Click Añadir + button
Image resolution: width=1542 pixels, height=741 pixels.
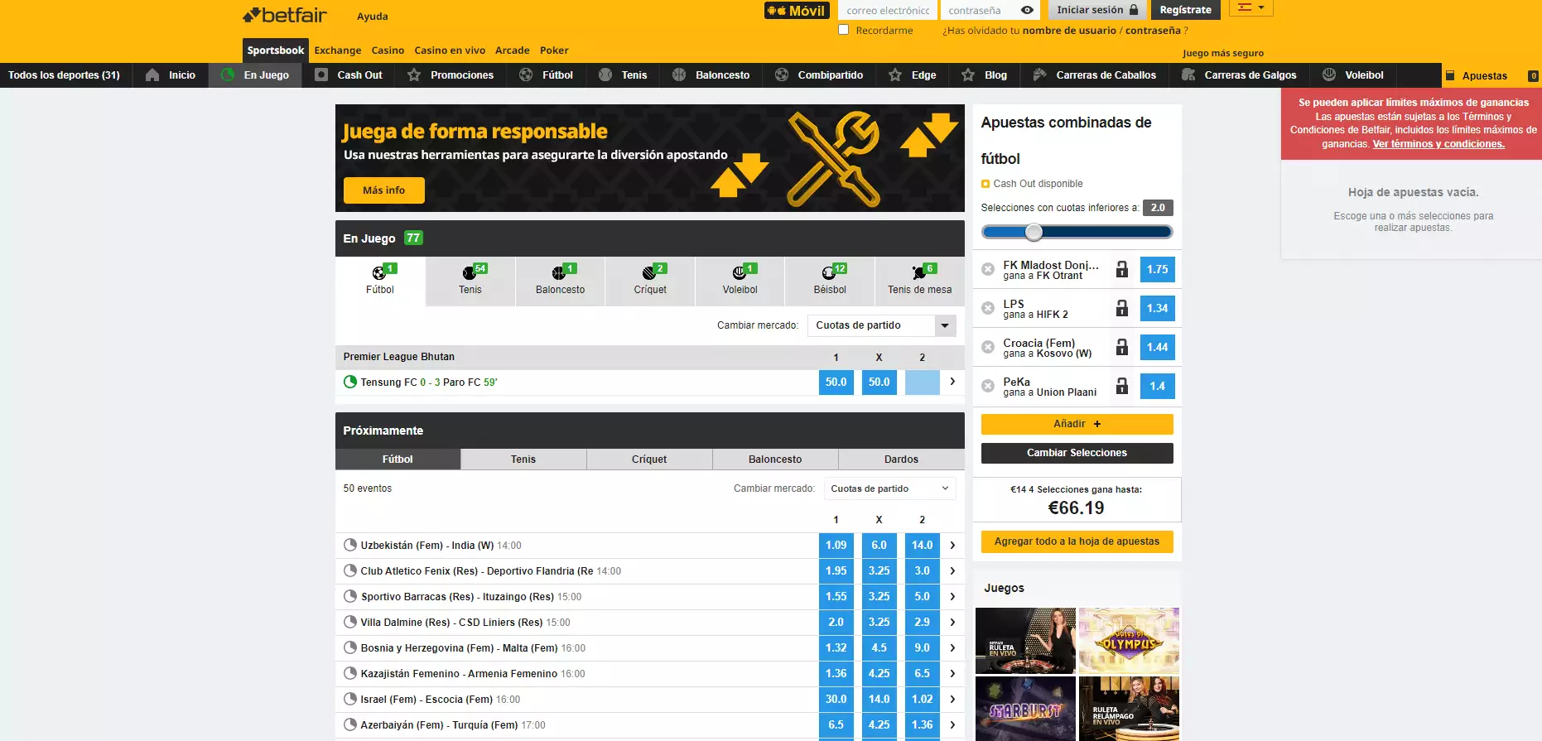[x=1077, y=424]
